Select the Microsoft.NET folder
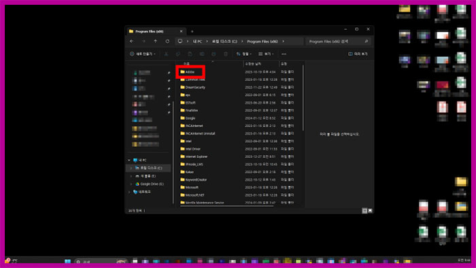The height and width of the screenshot is (268, 476). point(195,195)
